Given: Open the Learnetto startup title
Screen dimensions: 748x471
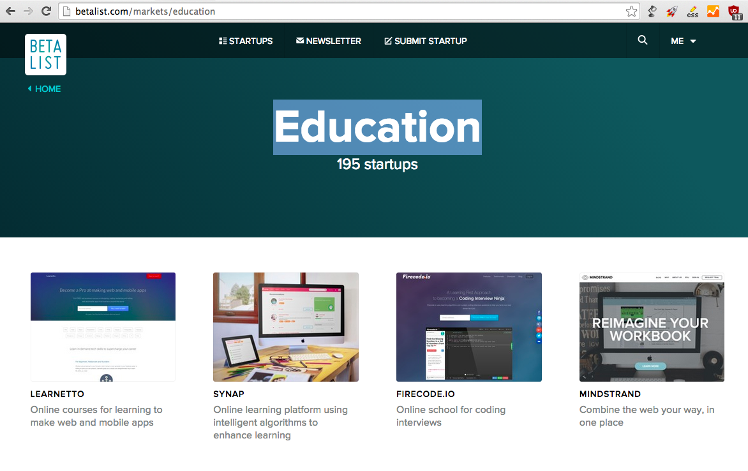Looking at the screenshot, I should (57, 394).
